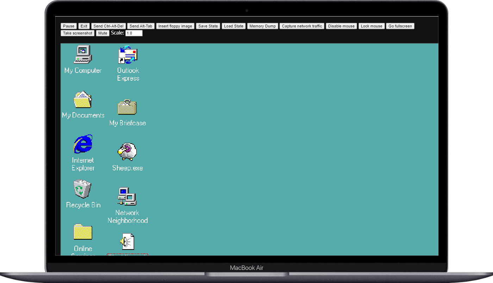
Task: Click the My Documents label text
Action: pyautogui.click(x=83, y=115)
